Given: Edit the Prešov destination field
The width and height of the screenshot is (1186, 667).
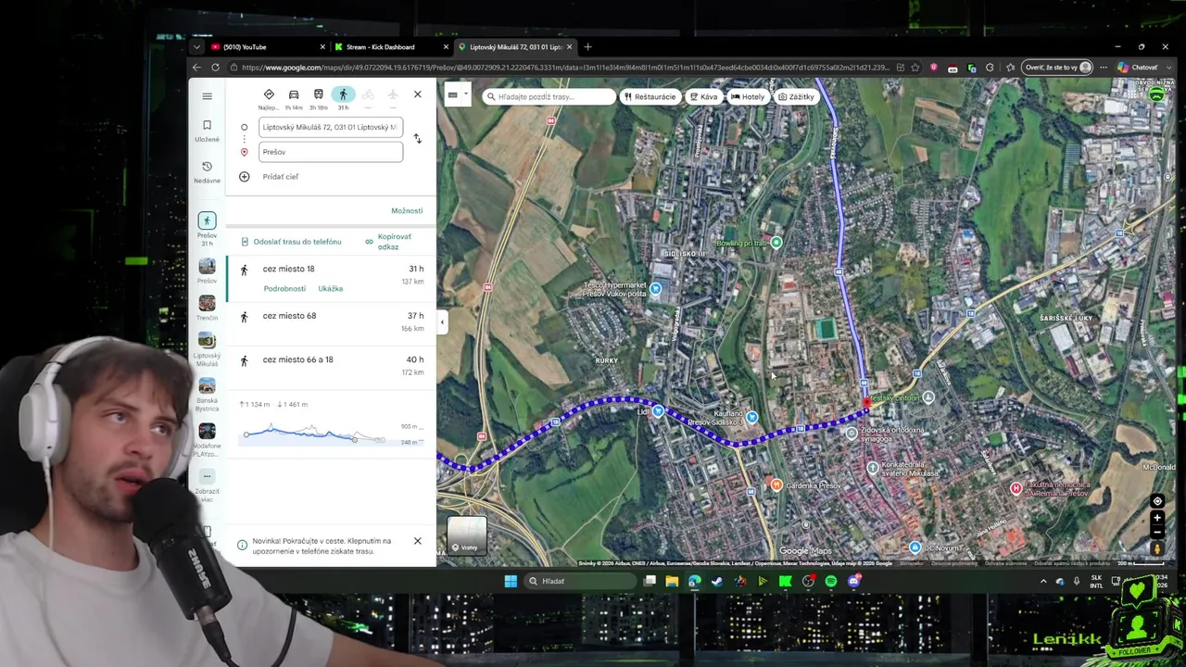Looking at the screenshot, I should [x=330, y=152].
